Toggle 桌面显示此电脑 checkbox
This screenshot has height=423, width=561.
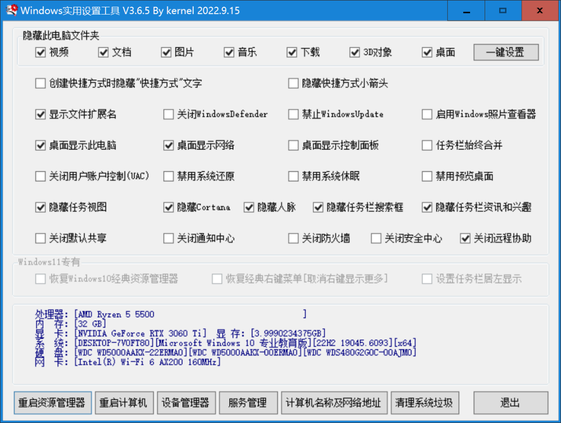click(x=41, y=145)
